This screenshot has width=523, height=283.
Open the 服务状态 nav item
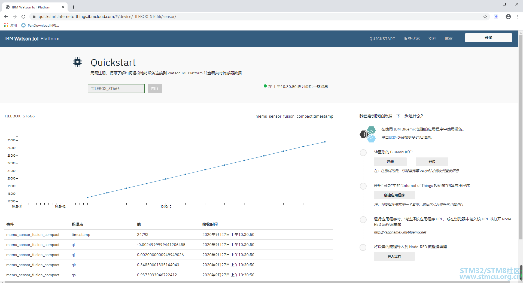tap(412, 39)
